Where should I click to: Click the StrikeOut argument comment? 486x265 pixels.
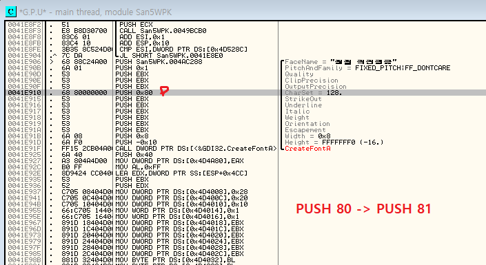(x=303, y=98)
